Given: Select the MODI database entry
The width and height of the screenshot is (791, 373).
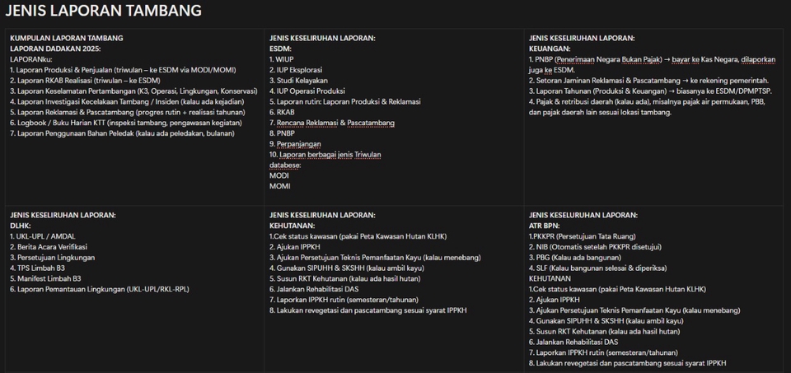Looking at the screenshot, I should 279,175.
